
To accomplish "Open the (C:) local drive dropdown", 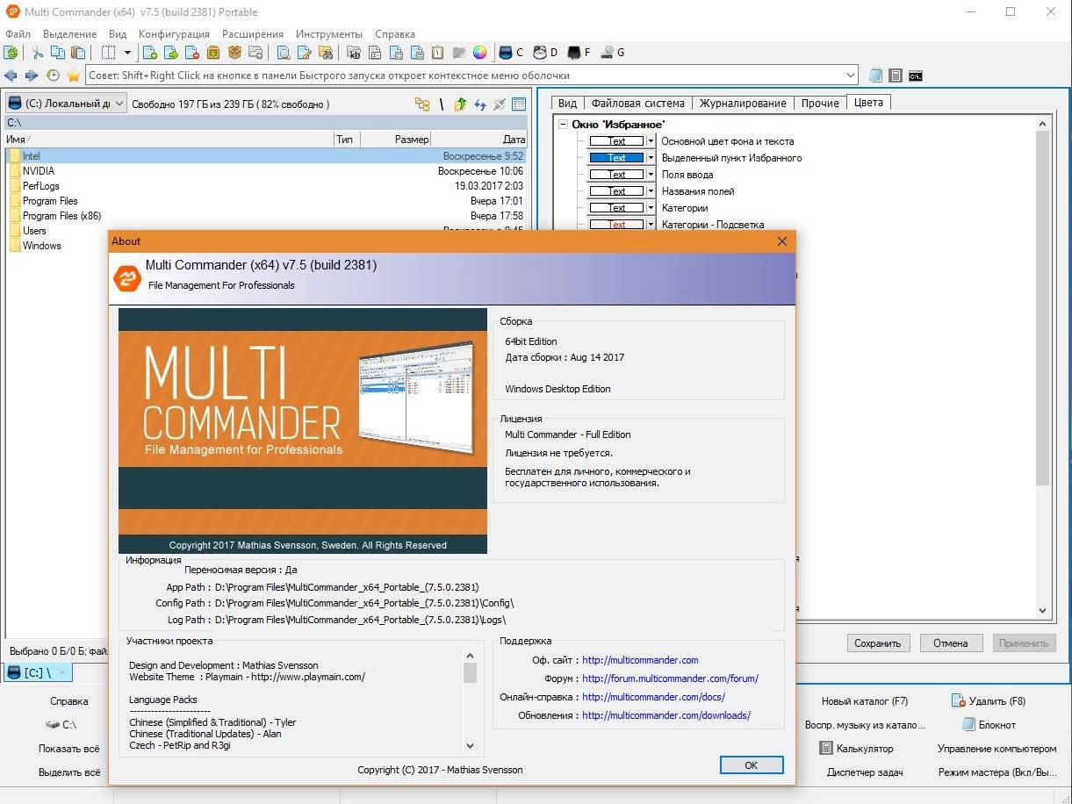I will [x=66, y=104].
